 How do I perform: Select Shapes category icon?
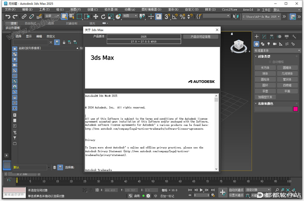coord(263,44)
